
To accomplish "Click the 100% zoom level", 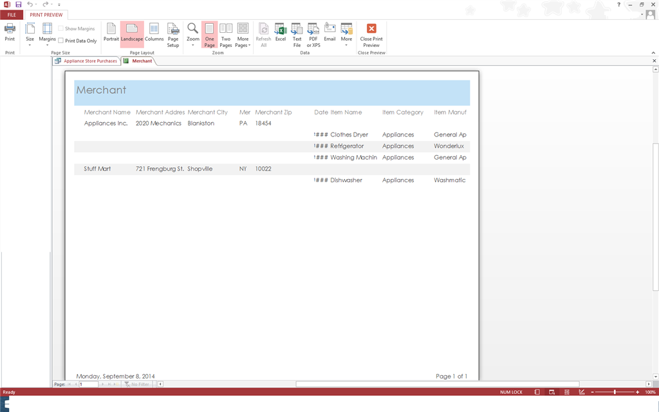I will (650, 392).
